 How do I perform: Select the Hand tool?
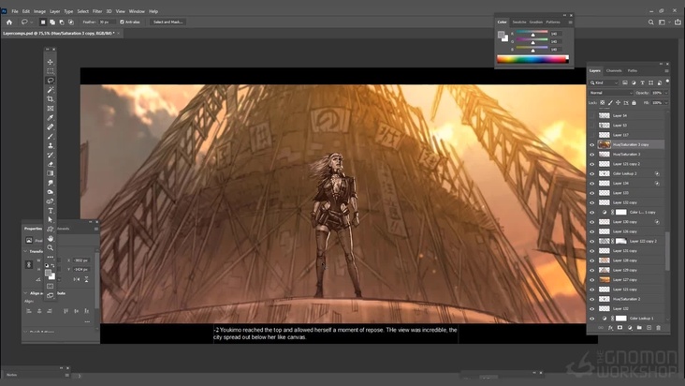51,238
